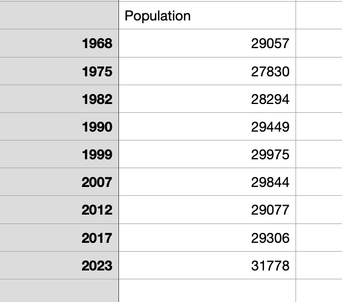342x302 pixels.
Task: Click the cell containing 29844
Action: [x=207, y=182]
